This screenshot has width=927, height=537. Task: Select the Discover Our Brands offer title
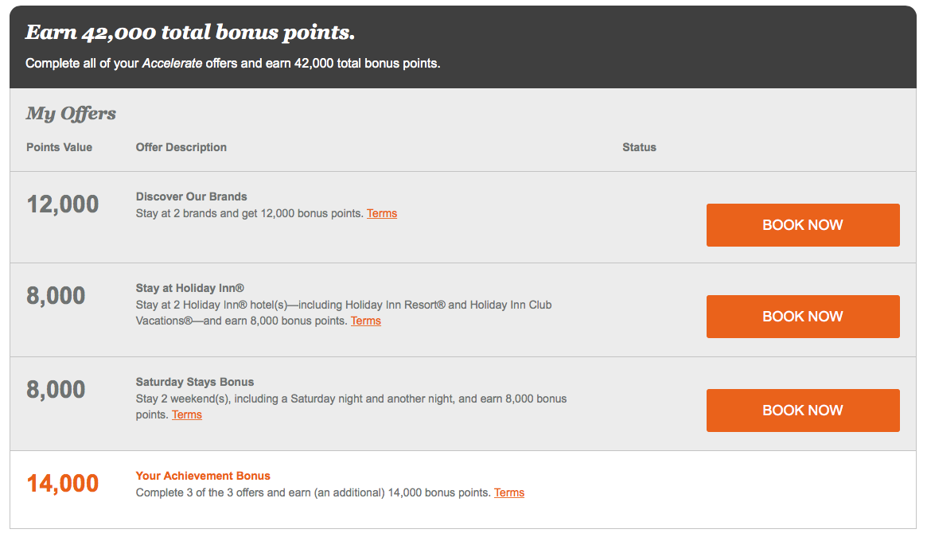point(192,197)
